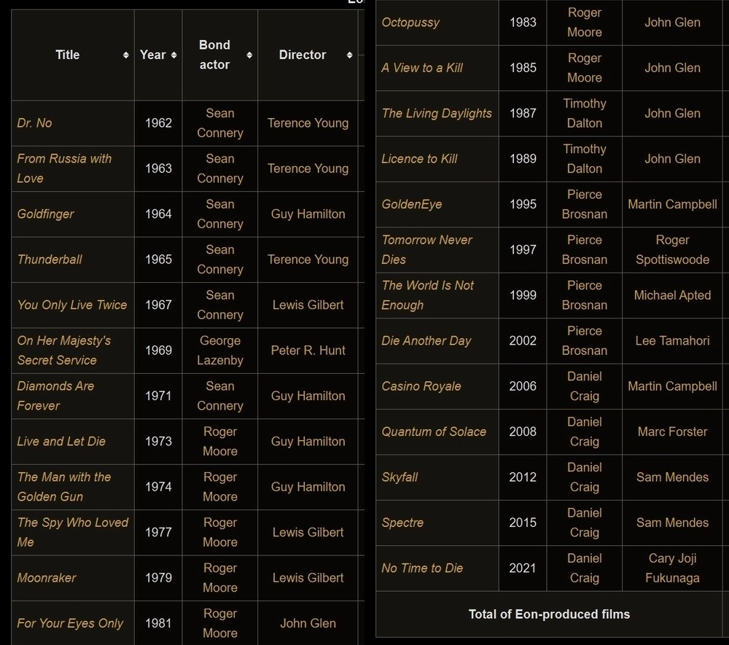
Task: Click Terence Young in Thunderball row
Action: click(x=308, y=259)
